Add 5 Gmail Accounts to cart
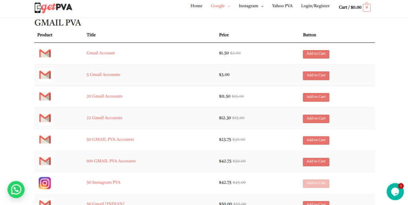408x205 pixels. pos(316,76)
